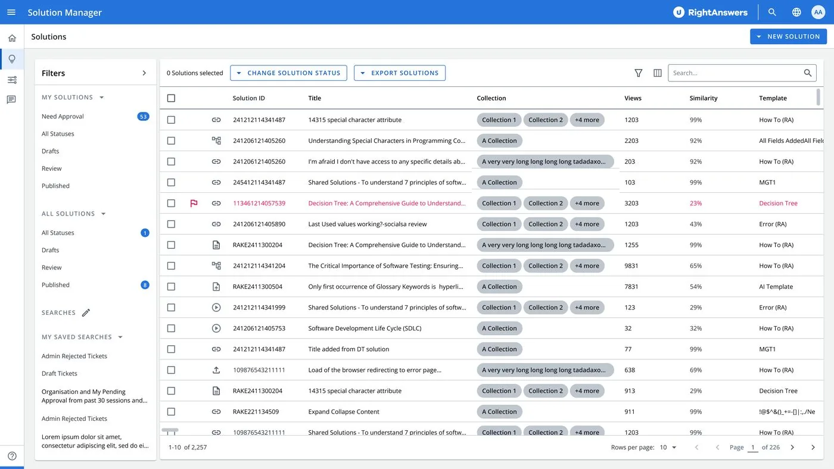This screenshot has height=469, width=834.
Task: Open the chat messages sidebar icon
Action: 12,100
